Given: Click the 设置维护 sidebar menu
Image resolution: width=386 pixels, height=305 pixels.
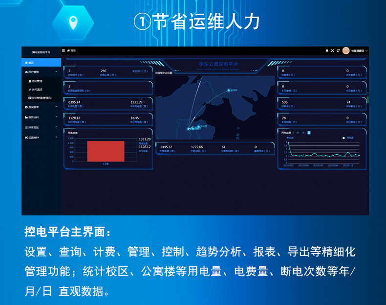Looking at the screenshot, I should 42,138.
